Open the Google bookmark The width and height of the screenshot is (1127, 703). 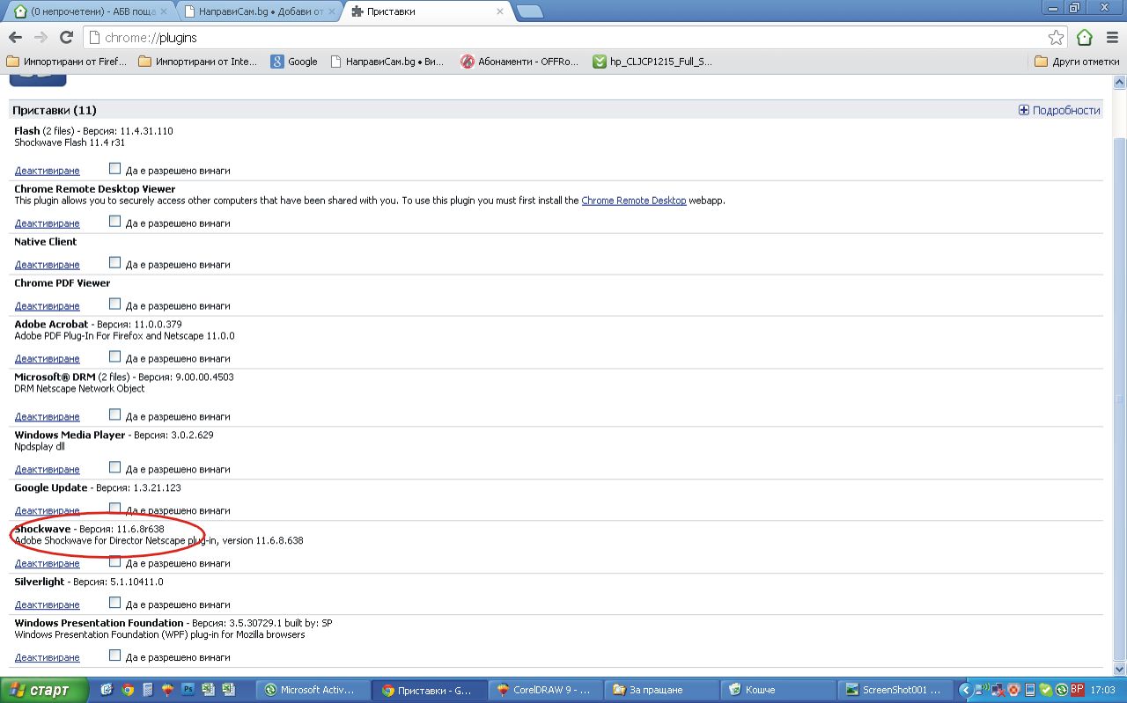(294, 62)
